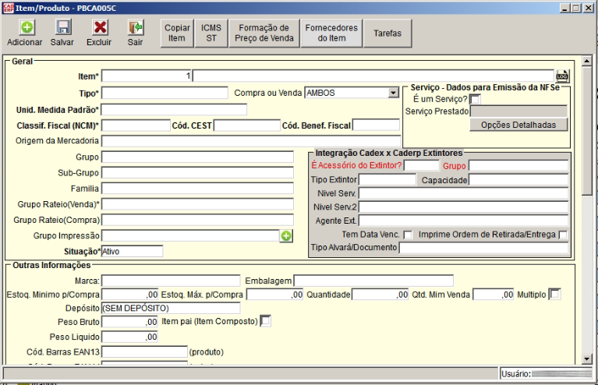Click the Sub-Grupo field
Screen dimensions: 598x385
pos(197,173)
